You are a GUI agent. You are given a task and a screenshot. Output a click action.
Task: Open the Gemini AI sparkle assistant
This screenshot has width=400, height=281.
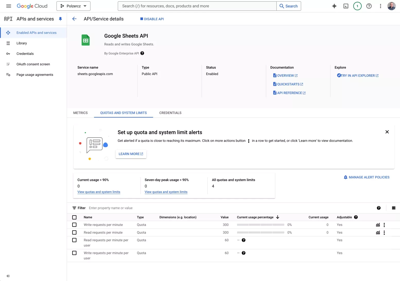coord(334,6)
